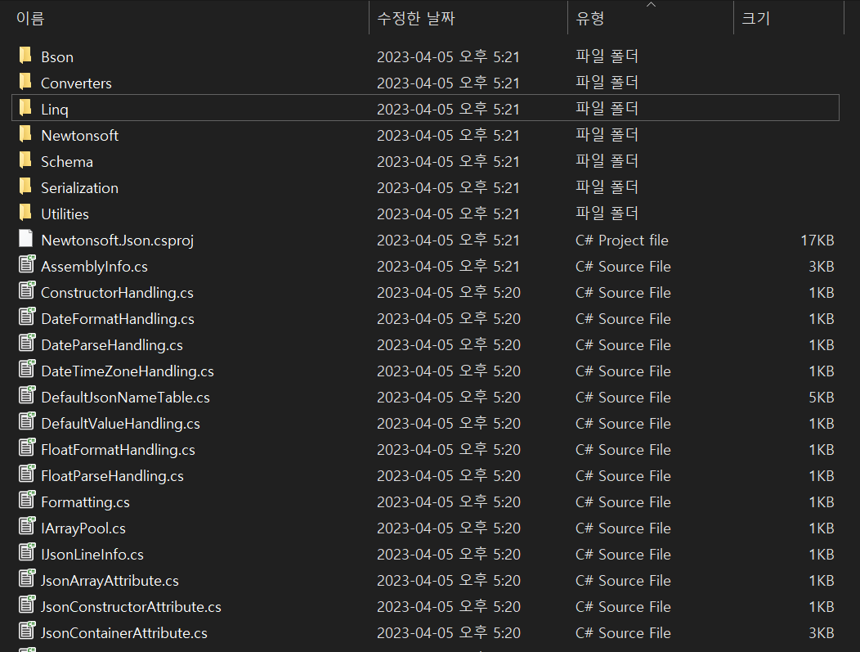Click the IArrayPool.cs file icon

pyautogui.click(x=27, y=526)
